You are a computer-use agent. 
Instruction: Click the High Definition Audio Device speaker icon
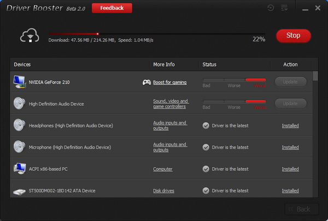pyautogui.click(x=19, y=103)
